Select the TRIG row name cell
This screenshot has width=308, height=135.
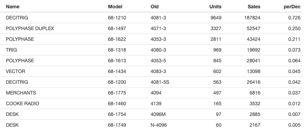11,50
